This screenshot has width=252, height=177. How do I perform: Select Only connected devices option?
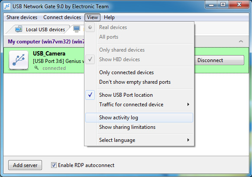[x=139, y=72]
